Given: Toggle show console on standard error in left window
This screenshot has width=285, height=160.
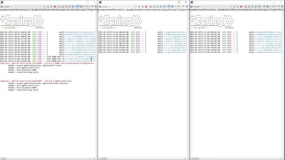Looking at the screenshot, I should click(73, 7).
